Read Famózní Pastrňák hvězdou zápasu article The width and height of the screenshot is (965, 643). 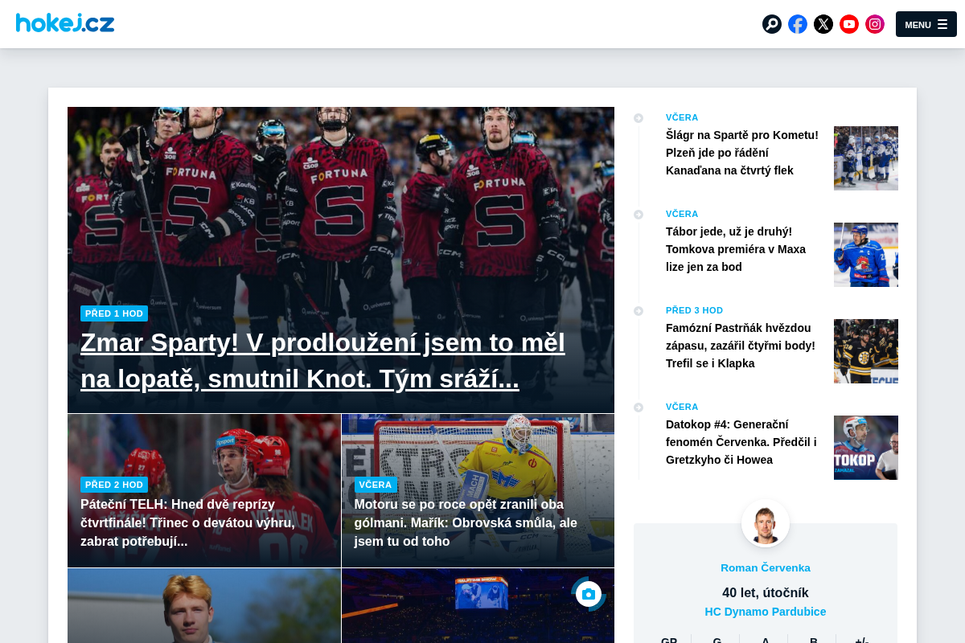pos(741,346)
